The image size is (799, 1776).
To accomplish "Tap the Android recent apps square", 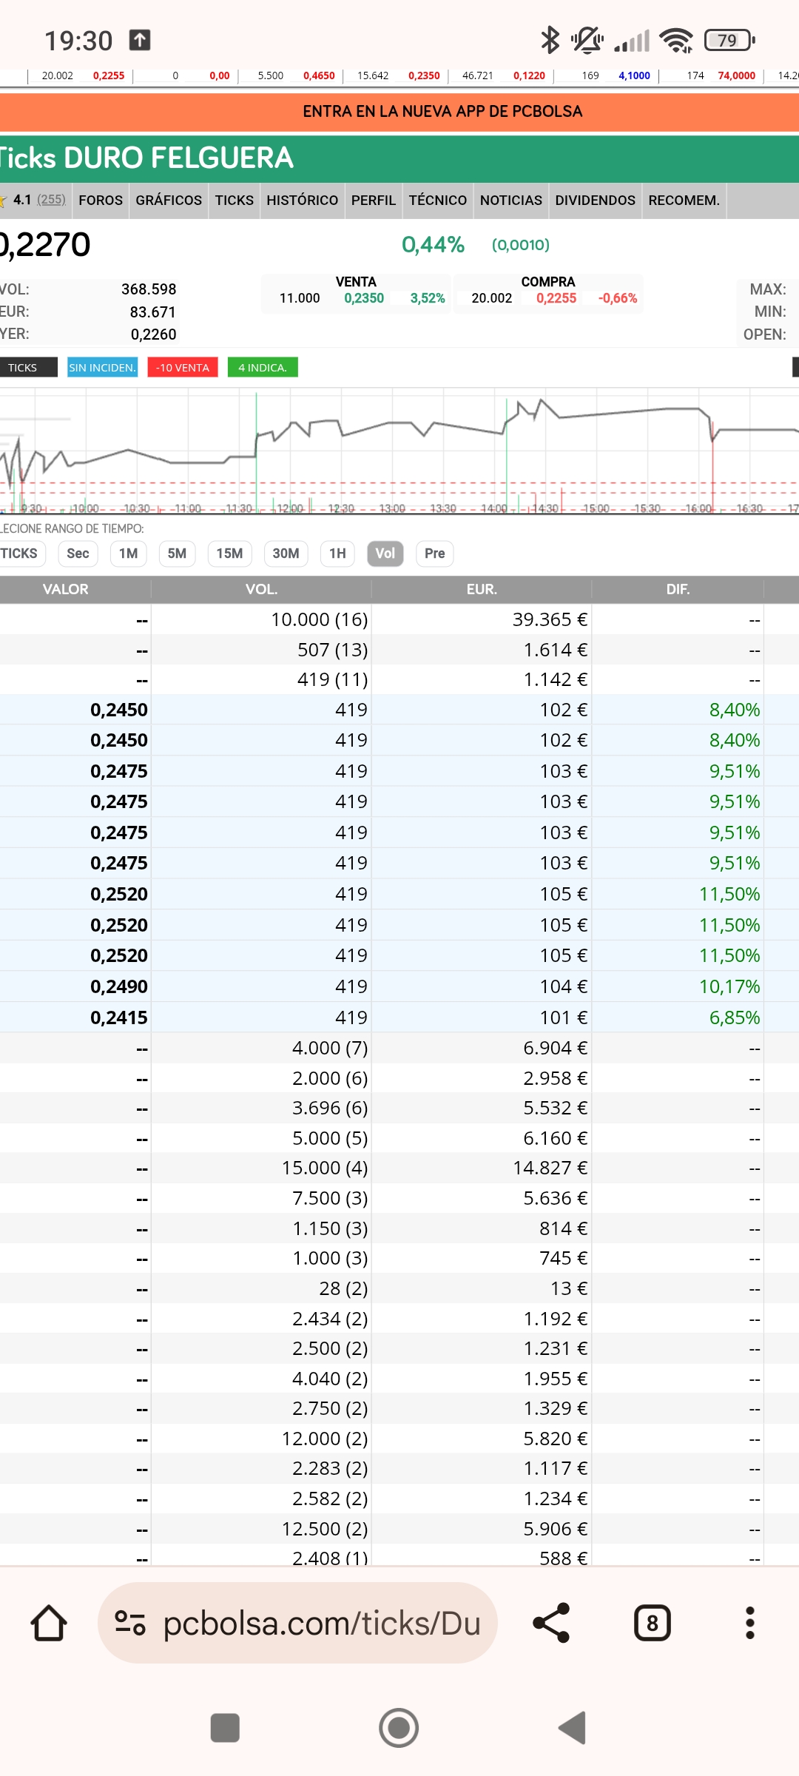I will [x=225, y=1728].
